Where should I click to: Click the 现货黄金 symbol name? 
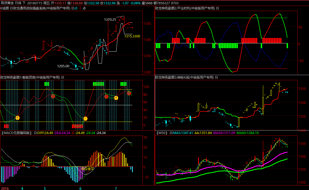tap(7, 3)
